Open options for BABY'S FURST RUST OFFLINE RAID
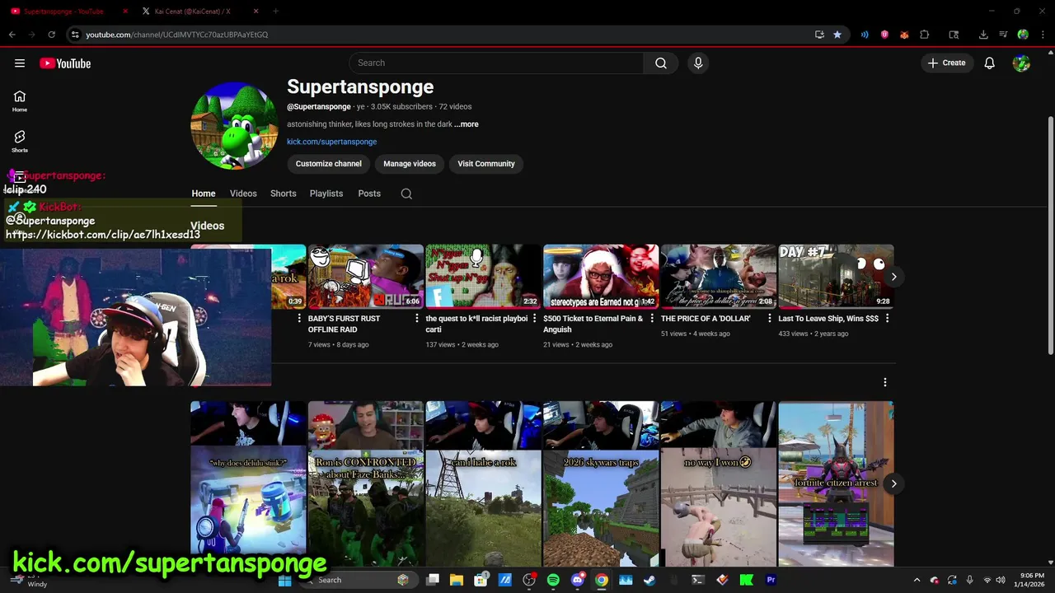The image size is (1055, 593). click(416, 319)
